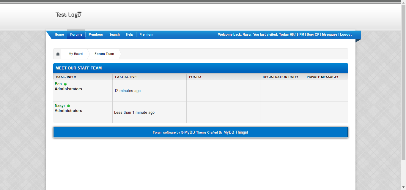Open the Help menu item
The height and width of the screenshot is (190, 406).
click(130, 35)
